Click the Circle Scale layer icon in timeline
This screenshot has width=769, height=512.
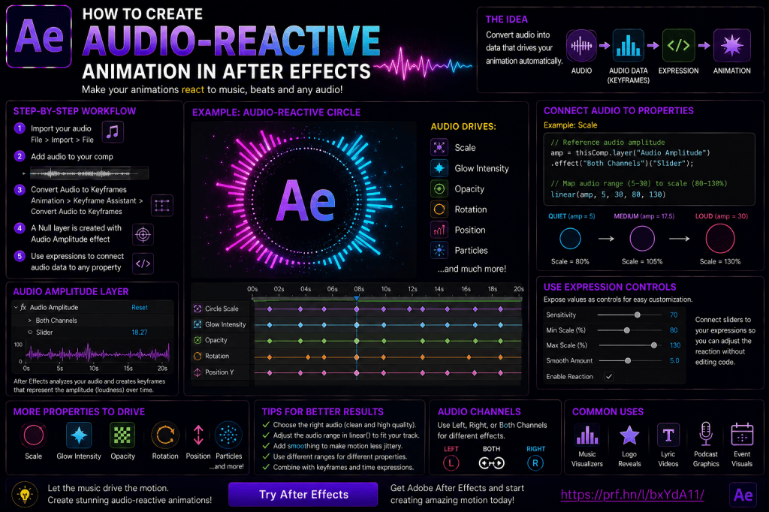tap(198, 309)
